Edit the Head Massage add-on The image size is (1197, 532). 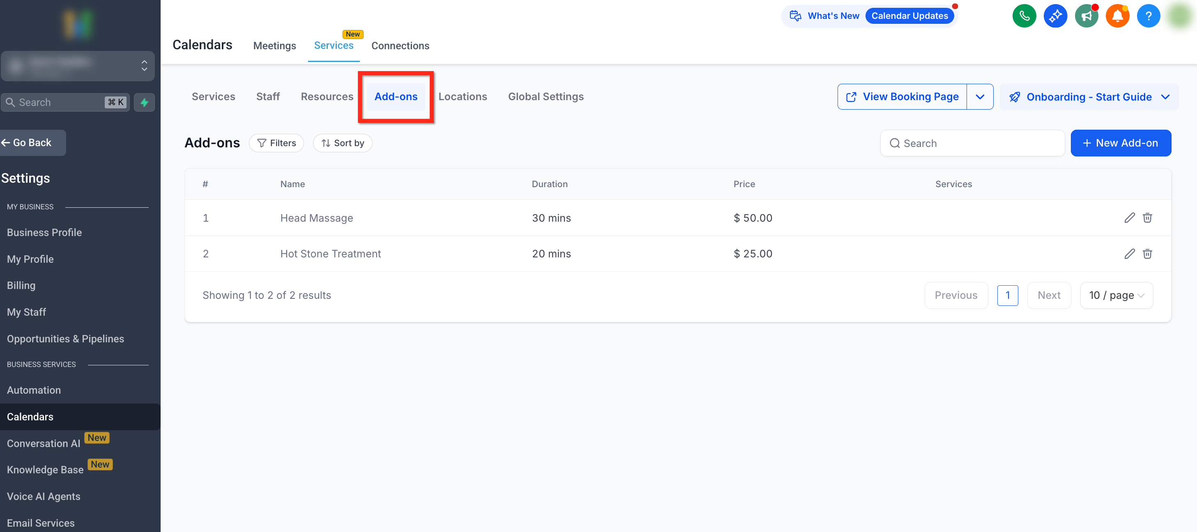(x=1129, y=218)
